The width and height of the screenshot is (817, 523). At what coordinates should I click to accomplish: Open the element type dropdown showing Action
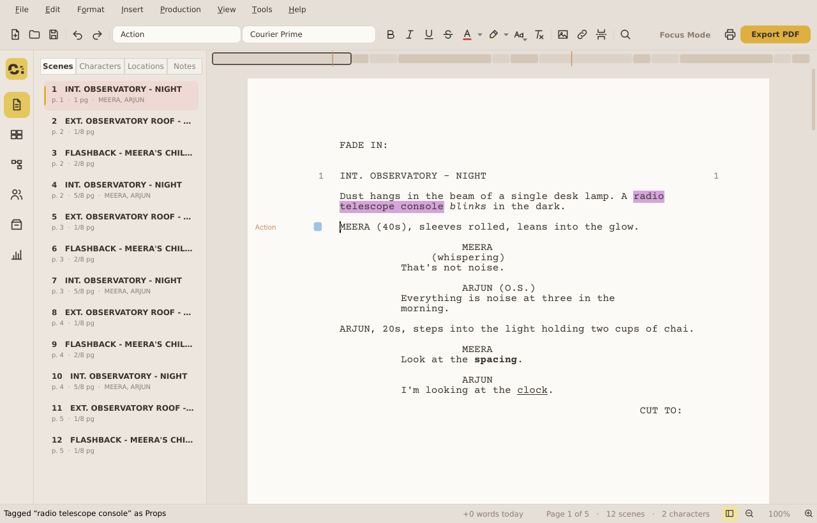(177, 34)
